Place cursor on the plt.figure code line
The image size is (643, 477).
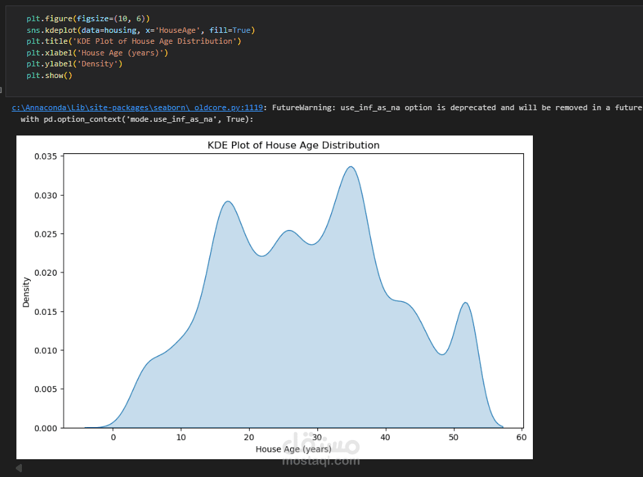point(88,18)
